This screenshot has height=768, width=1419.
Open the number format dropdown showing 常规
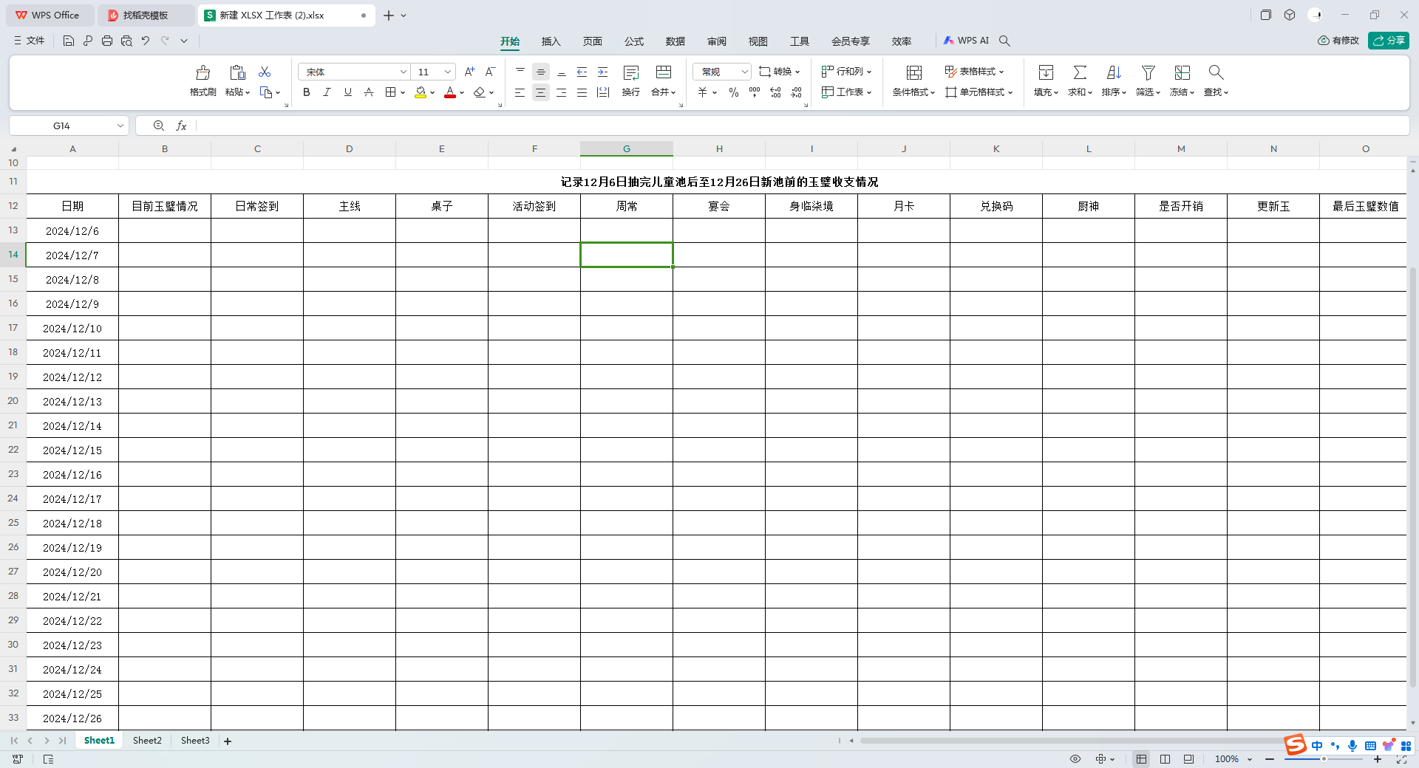[x=744, y=72]
